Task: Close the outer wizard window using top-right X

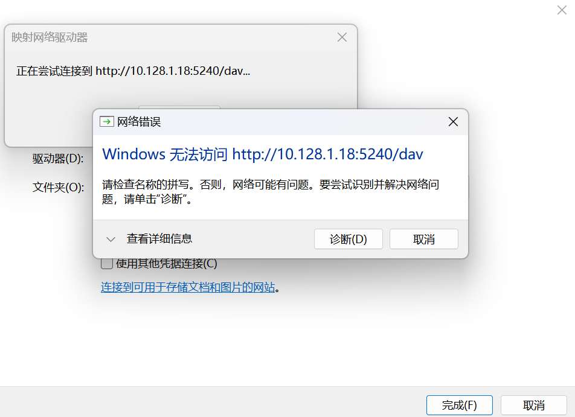Action: 562,10
